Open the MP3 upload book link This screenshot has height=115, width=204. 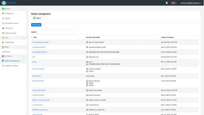[36, 76]
